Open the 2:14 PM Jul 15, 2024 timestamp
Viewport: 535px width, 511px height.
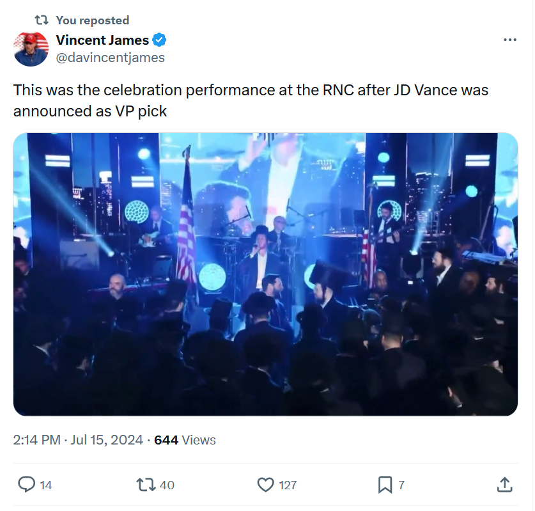78,439
